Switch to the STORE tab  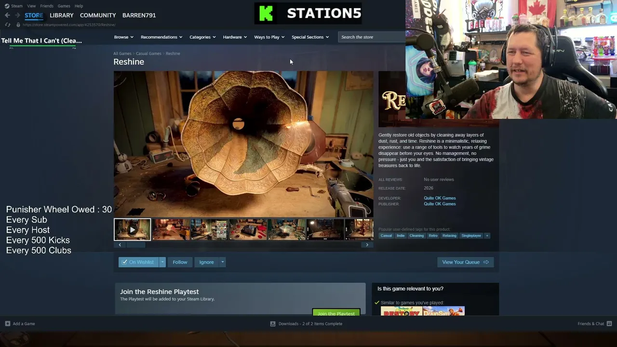click(34, 15)
